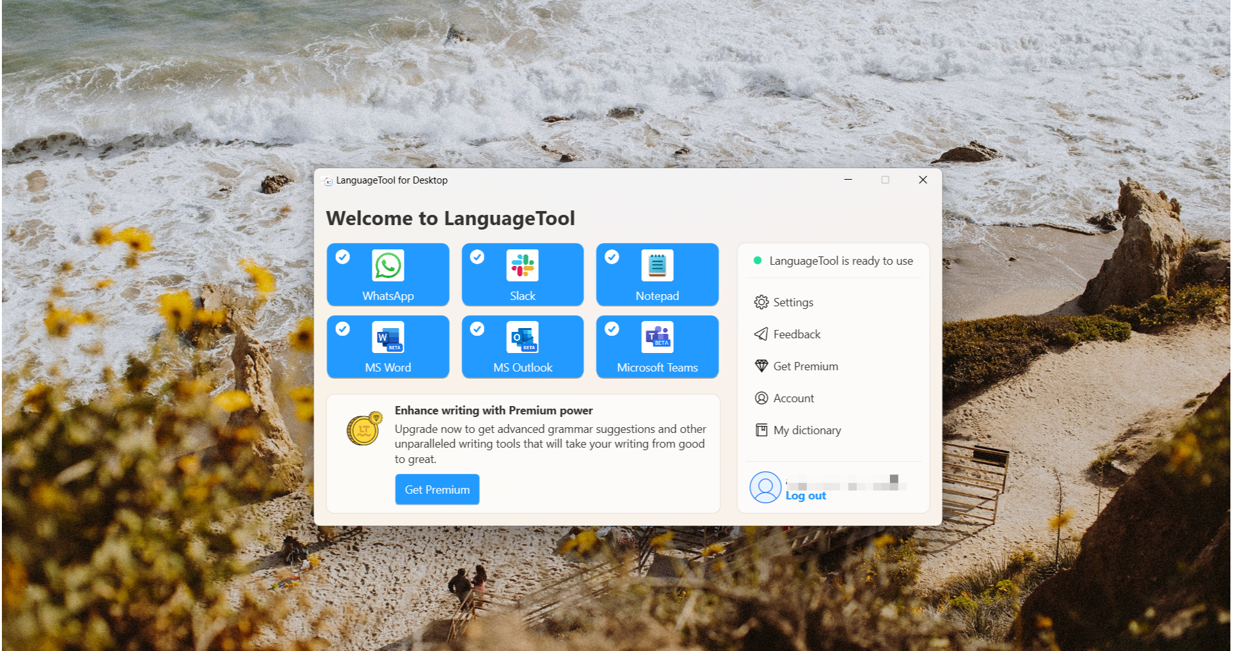Click the Microsoft Teams beta icon
1256x651 pixels.
(657, 337)
